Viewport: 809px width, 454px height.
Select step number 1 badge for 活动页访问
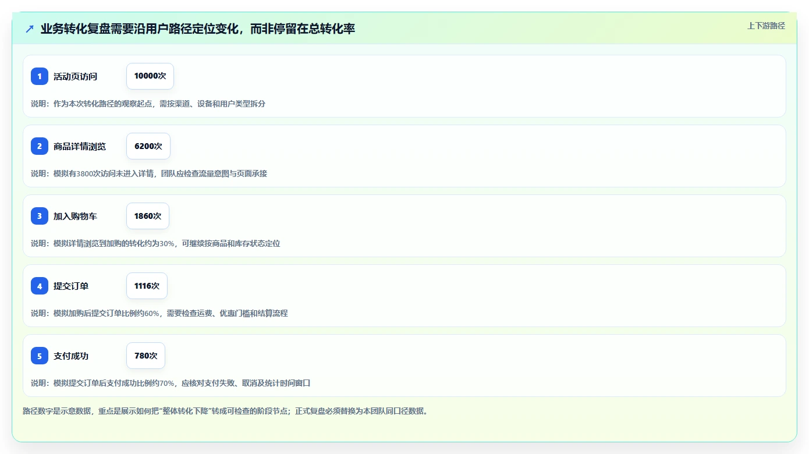click(40, 76)
